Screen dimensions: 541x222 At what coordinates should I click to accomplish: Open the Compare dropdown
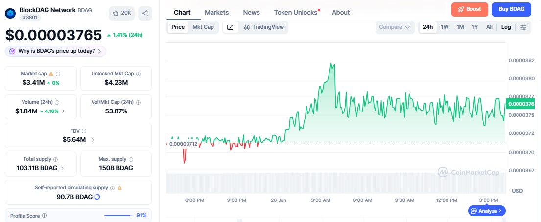point(395,27)
